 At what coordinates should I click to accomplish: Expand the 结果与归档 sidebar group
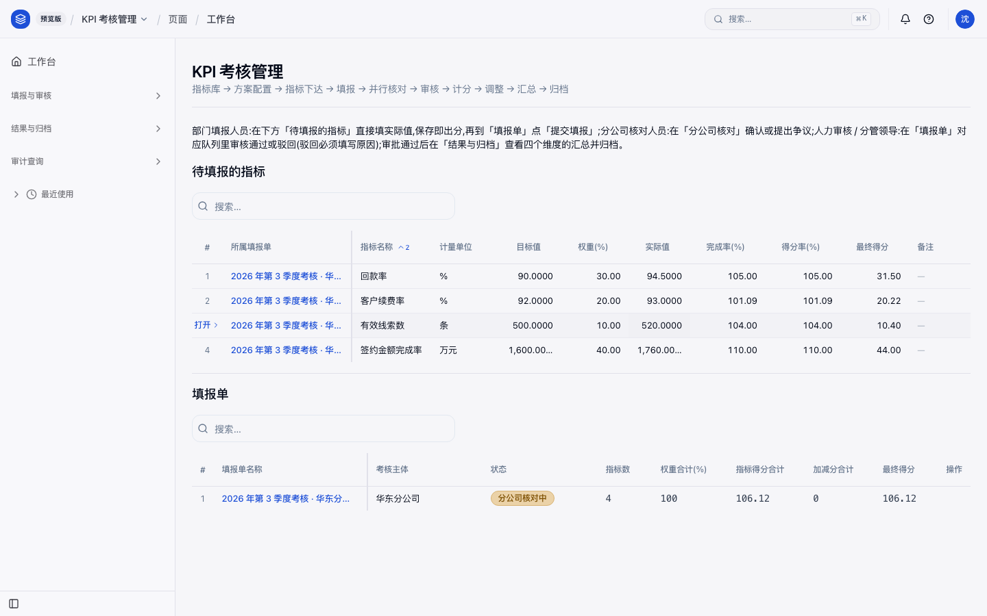pos(87,129)
